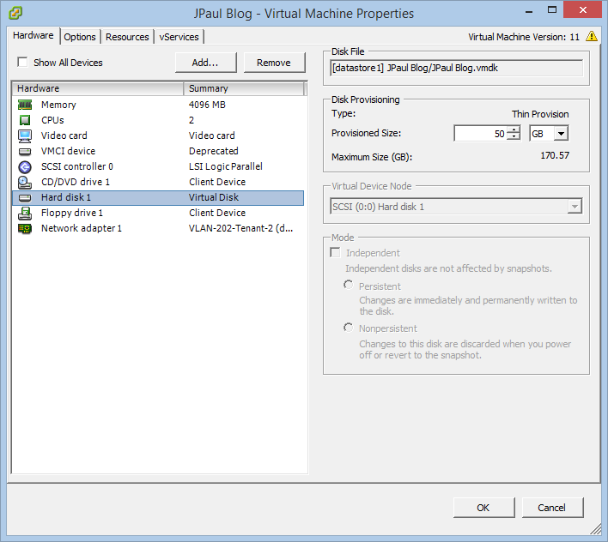
Task: Click the Thin Provision type value
Action: click(x=540, y=114)
